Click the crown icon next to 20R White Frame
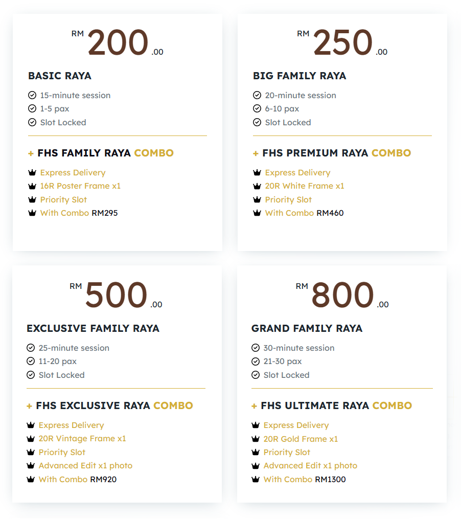 [x=257, y=186]
